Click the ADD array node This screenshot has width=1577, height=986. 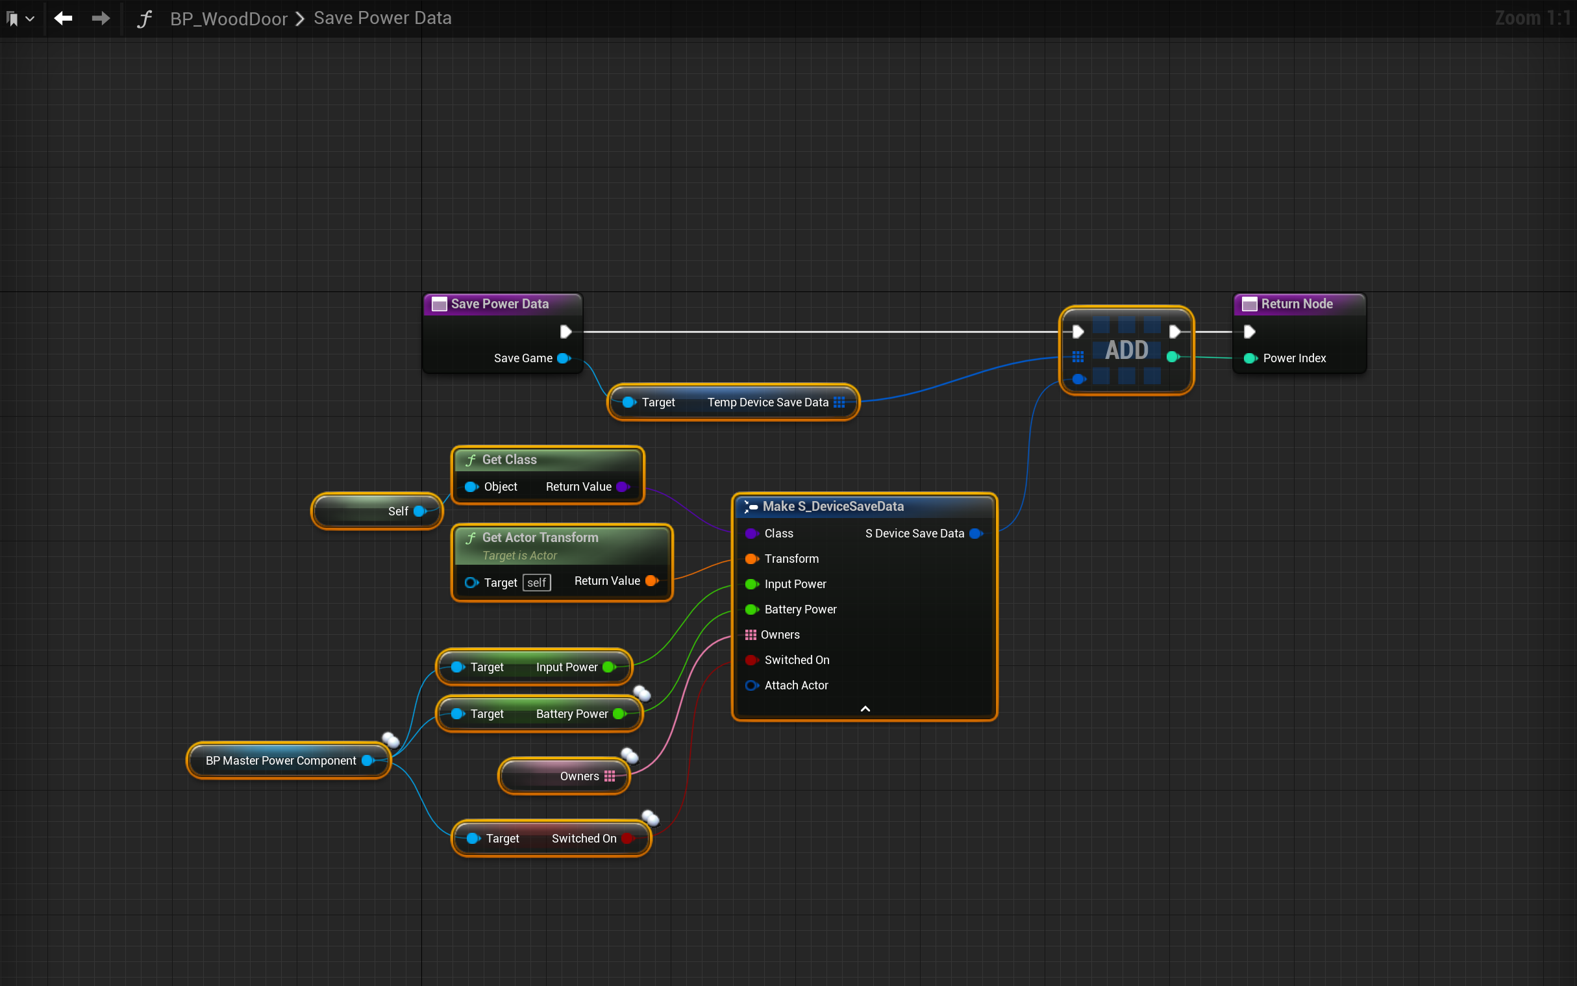tap(1126, 350)
